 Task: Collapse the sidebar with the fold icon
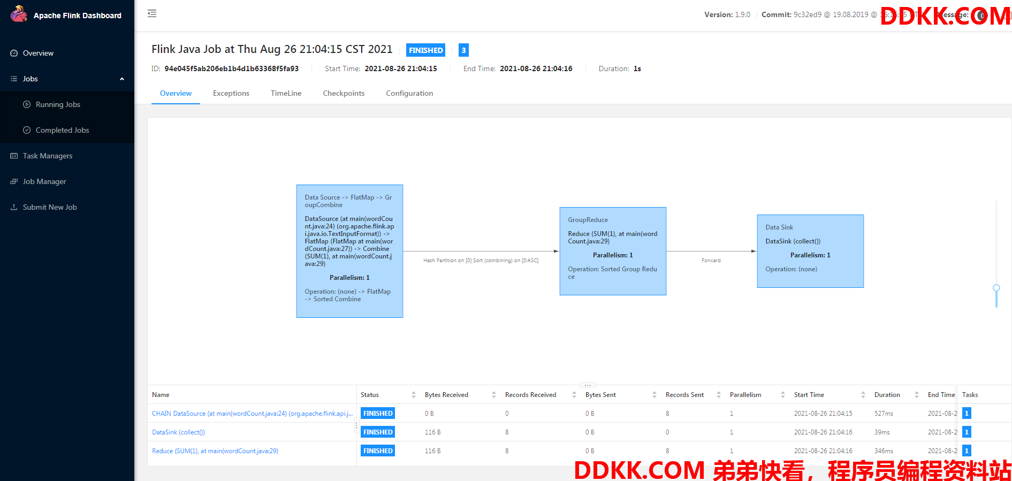click(x=152, y=13)
